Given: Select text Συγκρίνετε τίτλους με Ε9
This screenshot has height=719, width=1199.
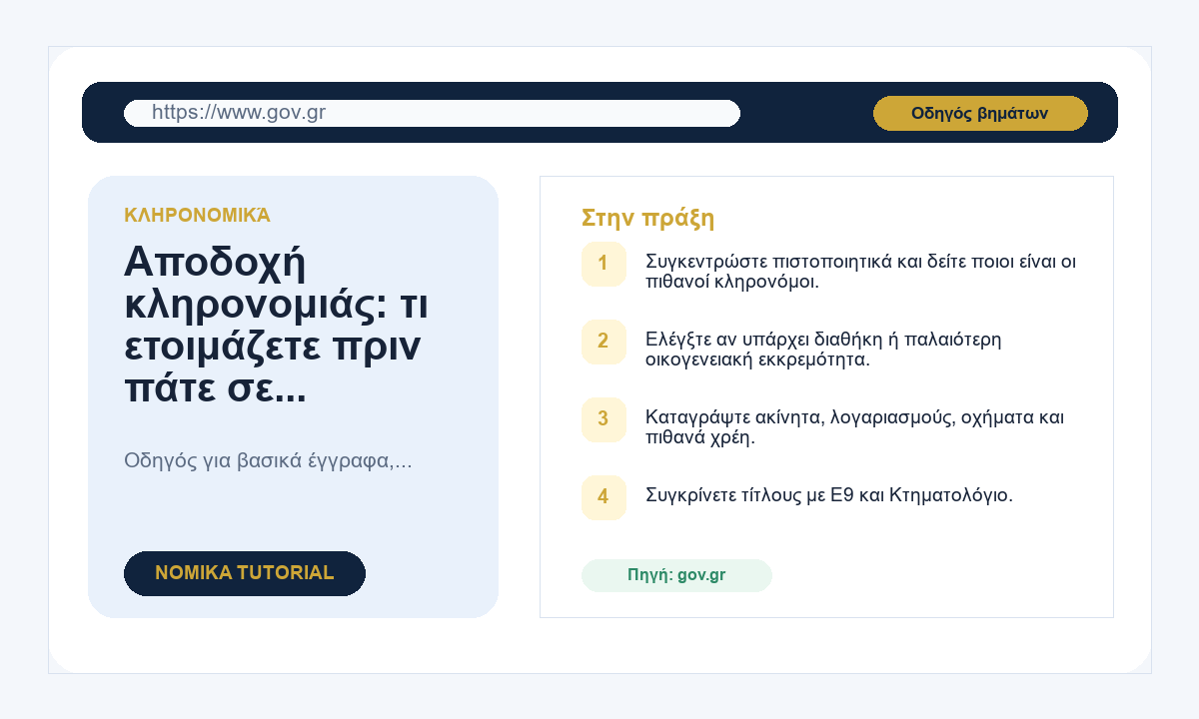Looking at the screenshot, I should (x=749, y=494).
